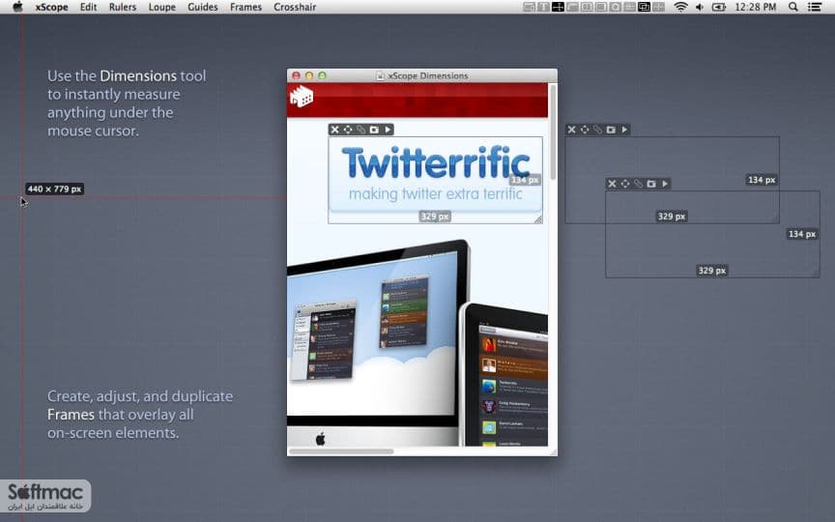
Task: Open the Guides menu
Action: coord(202,7)
